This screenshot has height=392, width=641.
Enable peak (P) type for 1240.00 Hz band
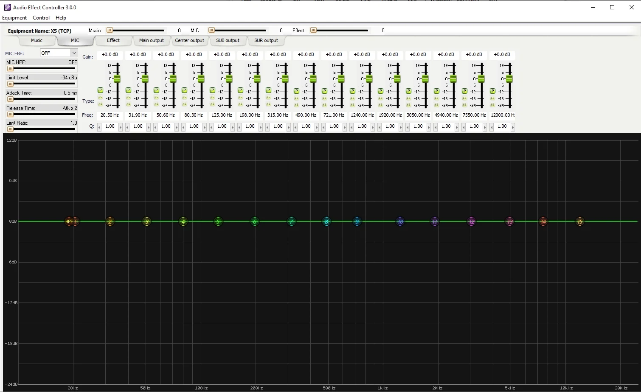[352, 91]
